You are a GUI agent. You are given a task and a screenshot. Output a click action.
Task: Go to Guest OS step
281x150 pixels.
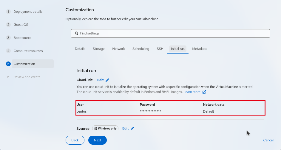[x=21, y=25]
